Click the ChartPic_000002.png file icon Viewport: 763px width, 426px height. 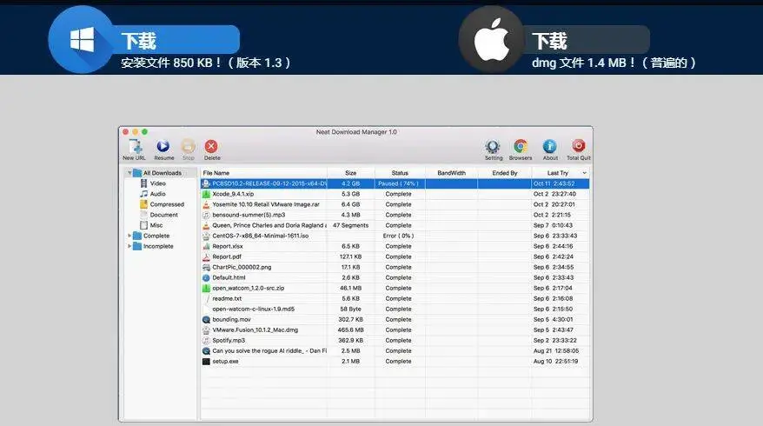click(206, 267)
